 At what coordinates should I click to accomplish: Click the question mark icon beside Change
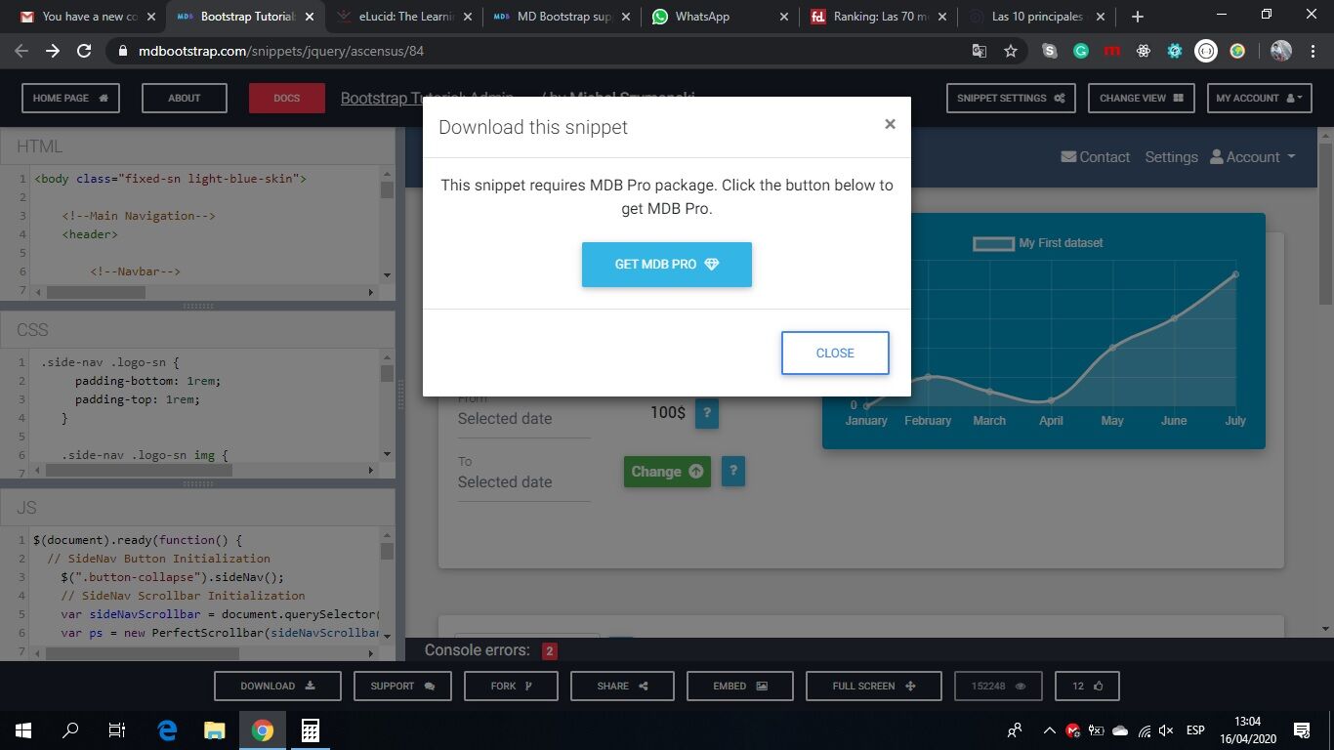(x=733, y=472)
